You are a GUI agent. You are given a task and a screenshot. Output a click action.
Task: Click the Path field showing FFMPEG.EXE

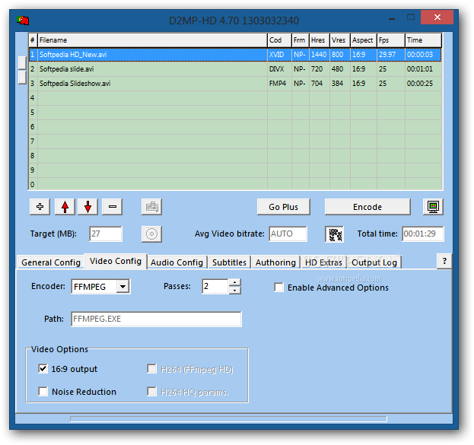click(x=156, y=319)
